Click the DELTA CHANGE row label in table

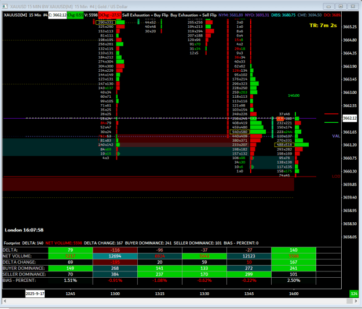19,262
